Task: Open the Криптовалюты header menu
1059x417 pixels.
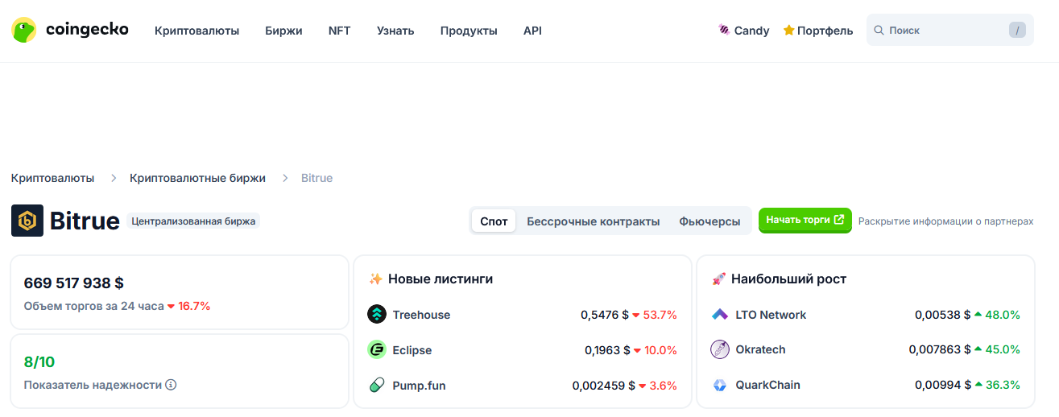Action: pyautogui.click(x=197, y=31)
